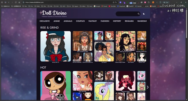Open the Dress Up Schmess Up 2 thumbnail
The image size is (188, 101).
pos(125,41)
